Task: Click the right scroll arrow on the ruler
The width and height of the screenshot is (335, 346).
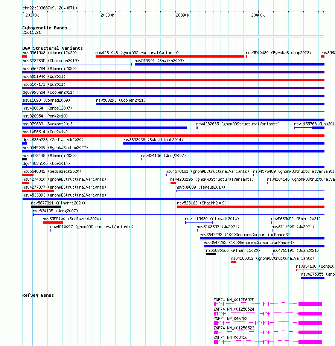Action: coord(323,12)
